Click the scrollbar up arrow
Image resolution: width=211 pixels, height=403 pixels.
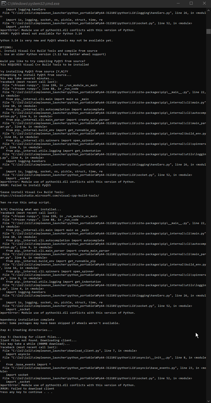(x=208, y=9)
